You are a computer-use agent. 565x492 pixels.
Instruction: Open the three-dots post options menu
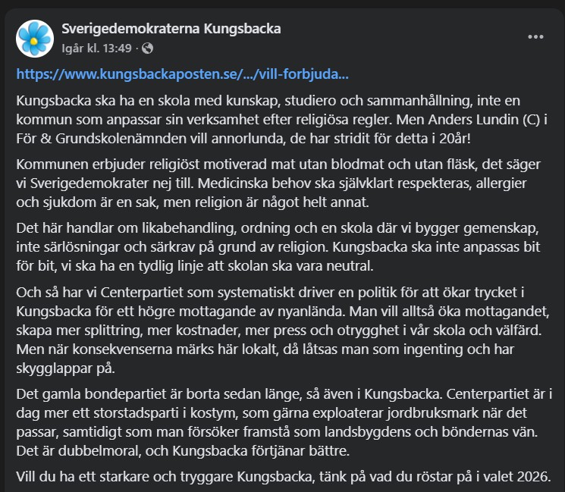point(535,36)
